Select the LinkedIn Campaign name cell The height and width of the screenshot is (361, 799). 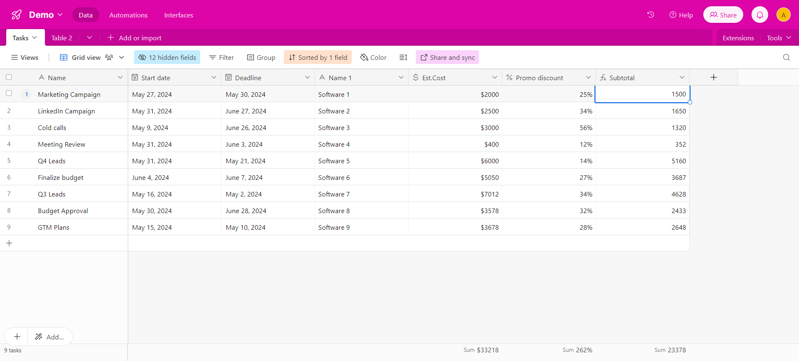(67, 111)
